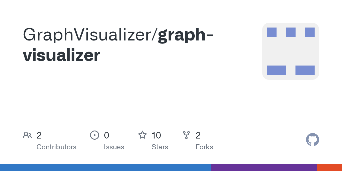
Task: Open the GitHub Octocat logo
Action: 313,140
